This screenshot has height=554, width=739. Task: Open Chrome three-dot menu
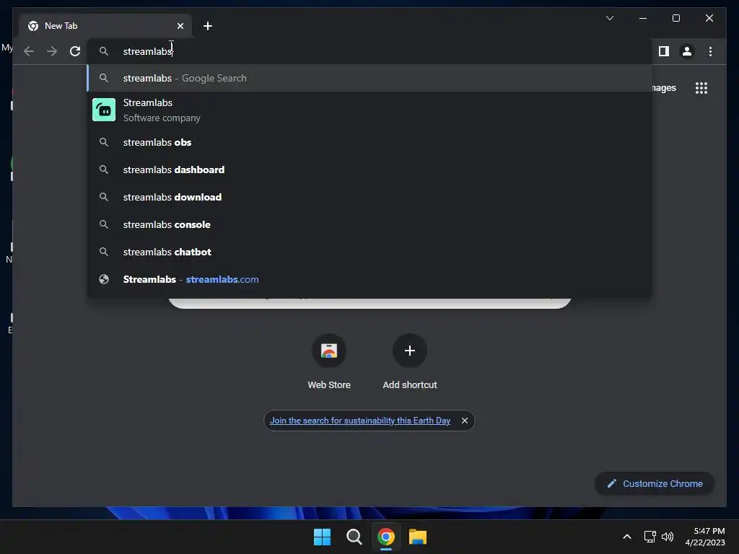point(710,51)
